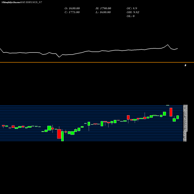This screenshot has width=194, height=194.
Task: Click the largest red candlestick near chart low
Action: [59, 134]
